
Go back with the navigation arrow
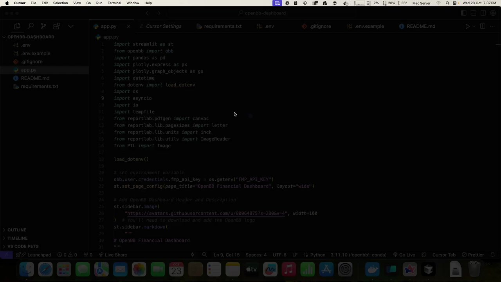click(148, 13)
